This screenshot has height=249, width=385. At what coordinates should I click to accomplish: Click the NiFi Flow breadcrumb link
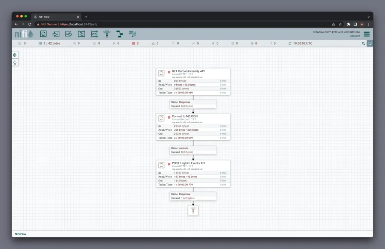click(20, 234)
